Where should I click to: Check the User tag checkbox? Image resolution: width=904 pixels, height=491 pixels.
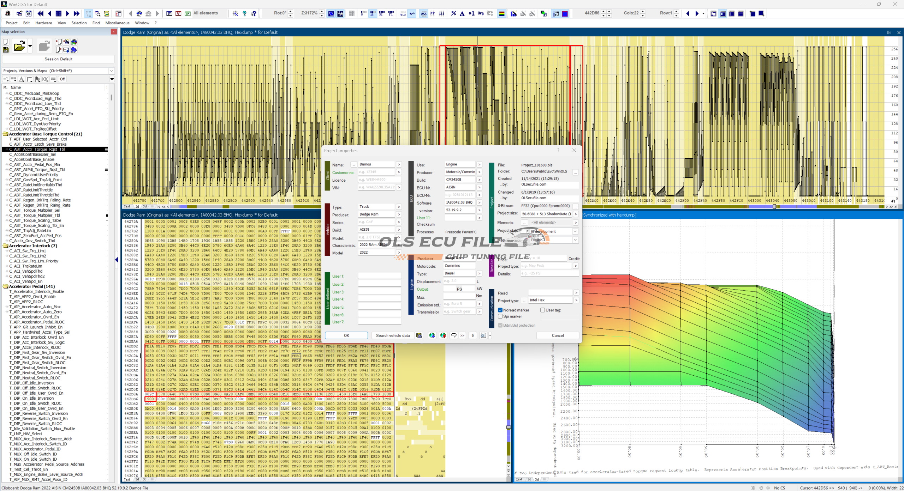542,310
